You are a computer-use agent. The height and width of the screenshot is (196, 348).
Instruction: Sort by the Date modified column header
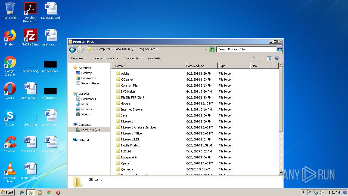point(201,66)
